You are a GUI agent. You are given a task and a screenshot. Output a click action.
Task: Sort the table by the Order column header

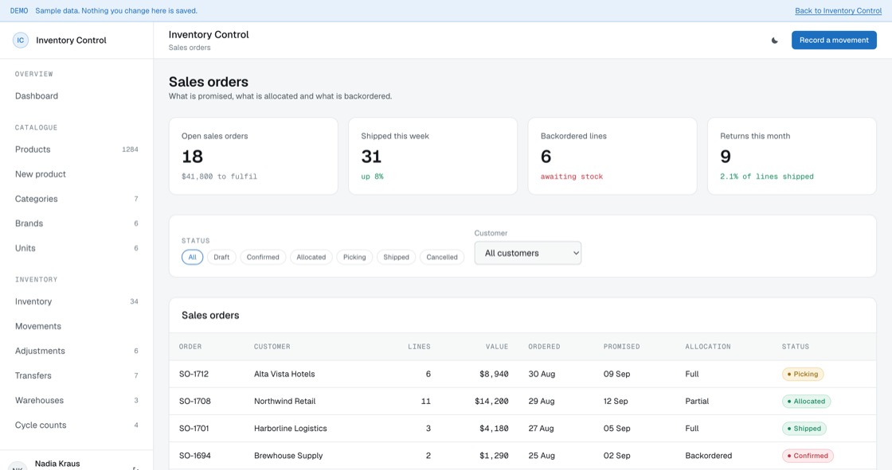click(190, 347)
